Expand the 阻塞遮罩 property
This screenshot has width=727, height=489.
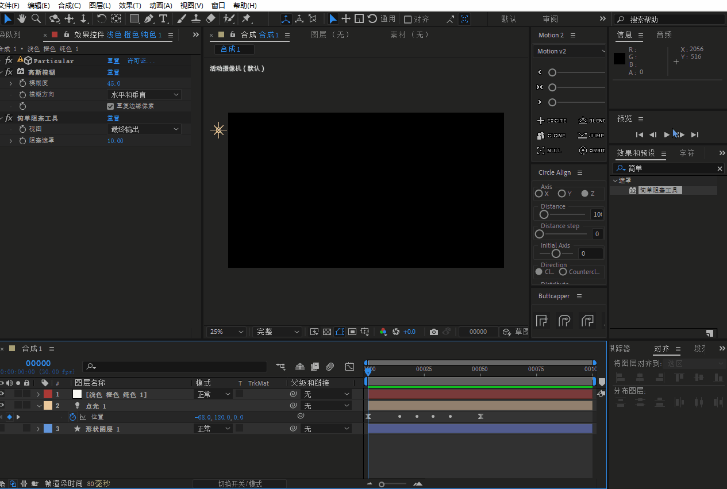pos(10,141)
